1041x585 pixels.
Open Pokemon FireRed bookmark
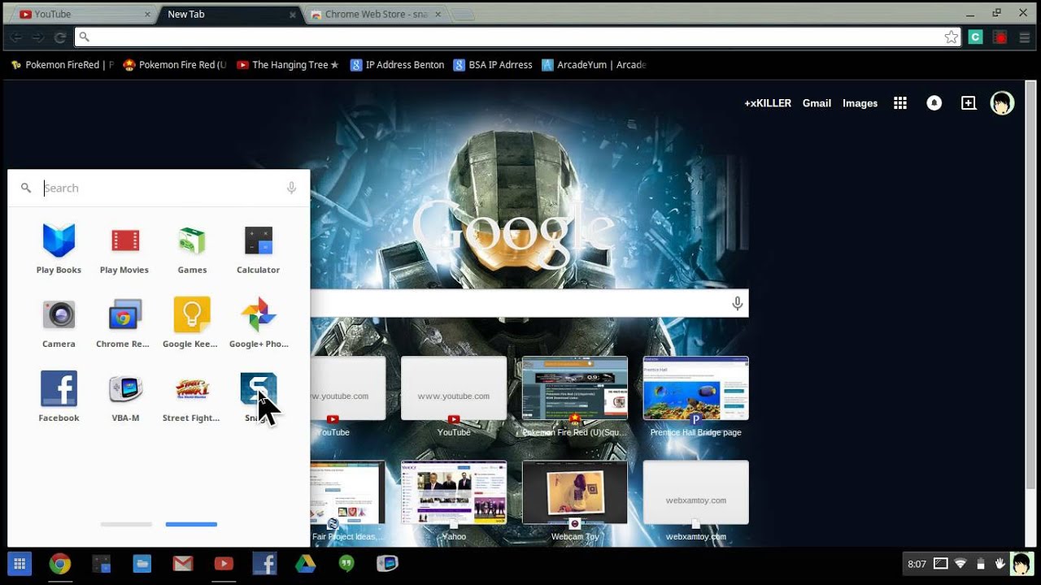(62, 65)
